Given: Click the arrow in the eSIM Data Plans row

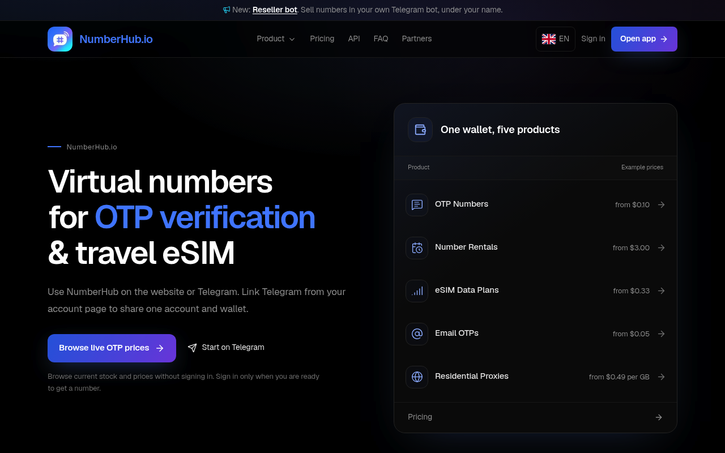Looking at the screenshot, I should [x=661, y=291].
